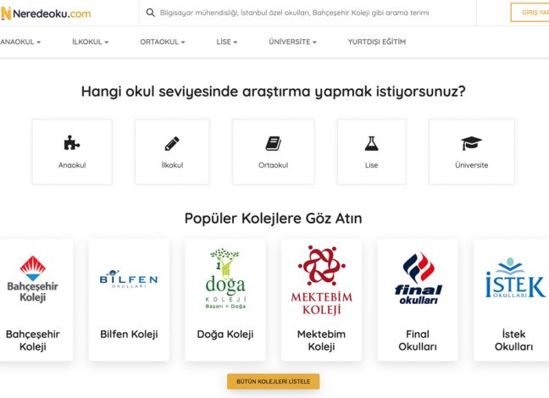Viewport: 549px width, 398px height.
Task: Open the Final Okulları logo card
Action: pyautogui.click(x=418, y=300)
